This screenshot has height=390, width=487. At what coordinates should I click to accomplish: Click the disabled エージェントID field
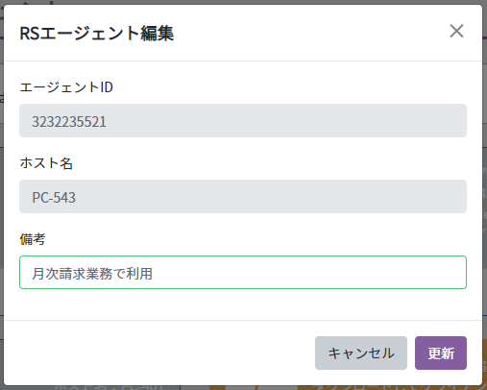pyautogui.click(x=243, y=120)
